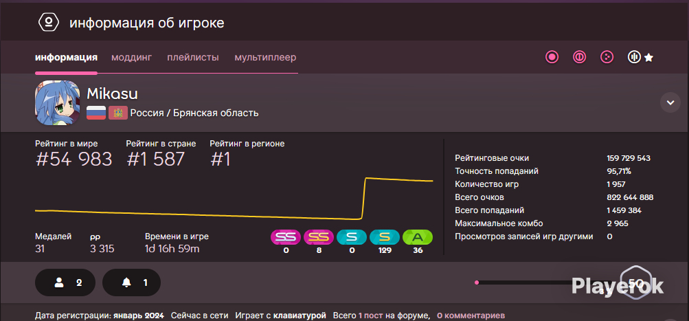Click ranked score value 159 729 543

pos(629,158)
